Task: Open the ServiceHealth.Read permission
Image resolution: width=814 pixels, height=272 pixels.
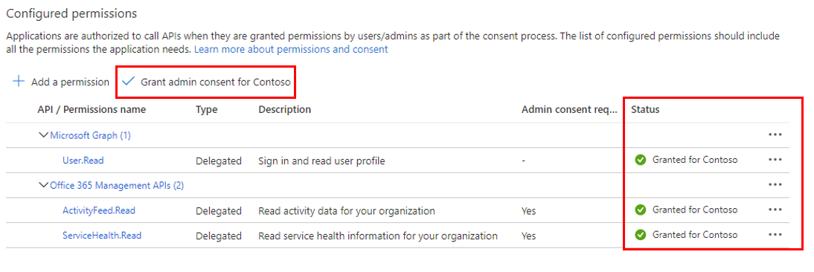Action: pyautogui.click(x=102, y=236)
